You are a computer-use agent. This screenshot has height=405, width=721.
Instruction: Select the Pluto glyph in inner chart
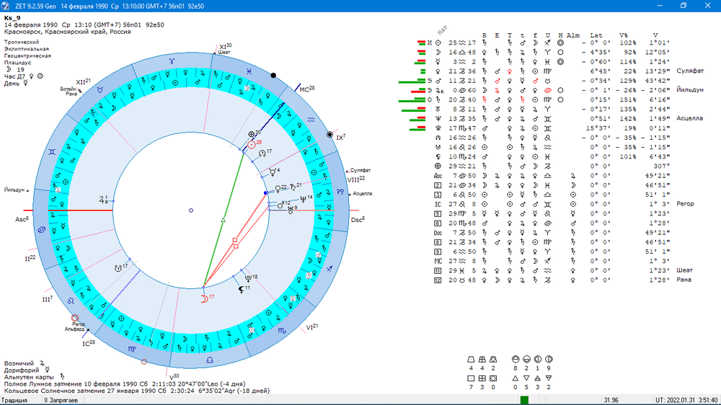[248, 278]
